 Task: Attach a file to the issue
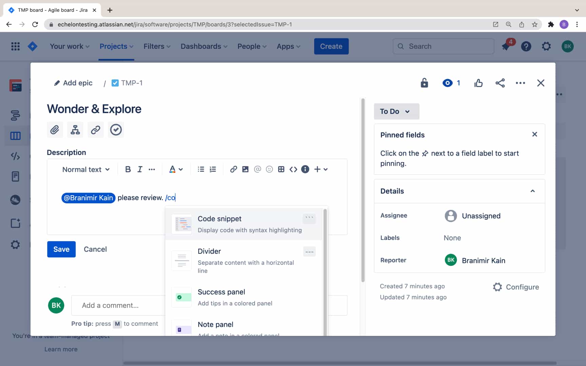55,129
